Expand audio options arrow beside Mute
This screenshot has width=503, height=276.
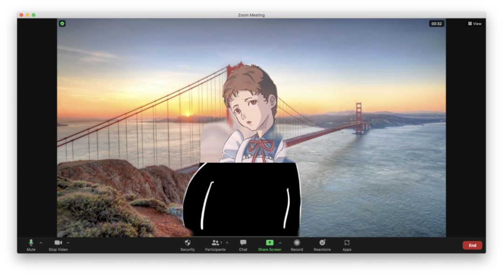[41, 243]
